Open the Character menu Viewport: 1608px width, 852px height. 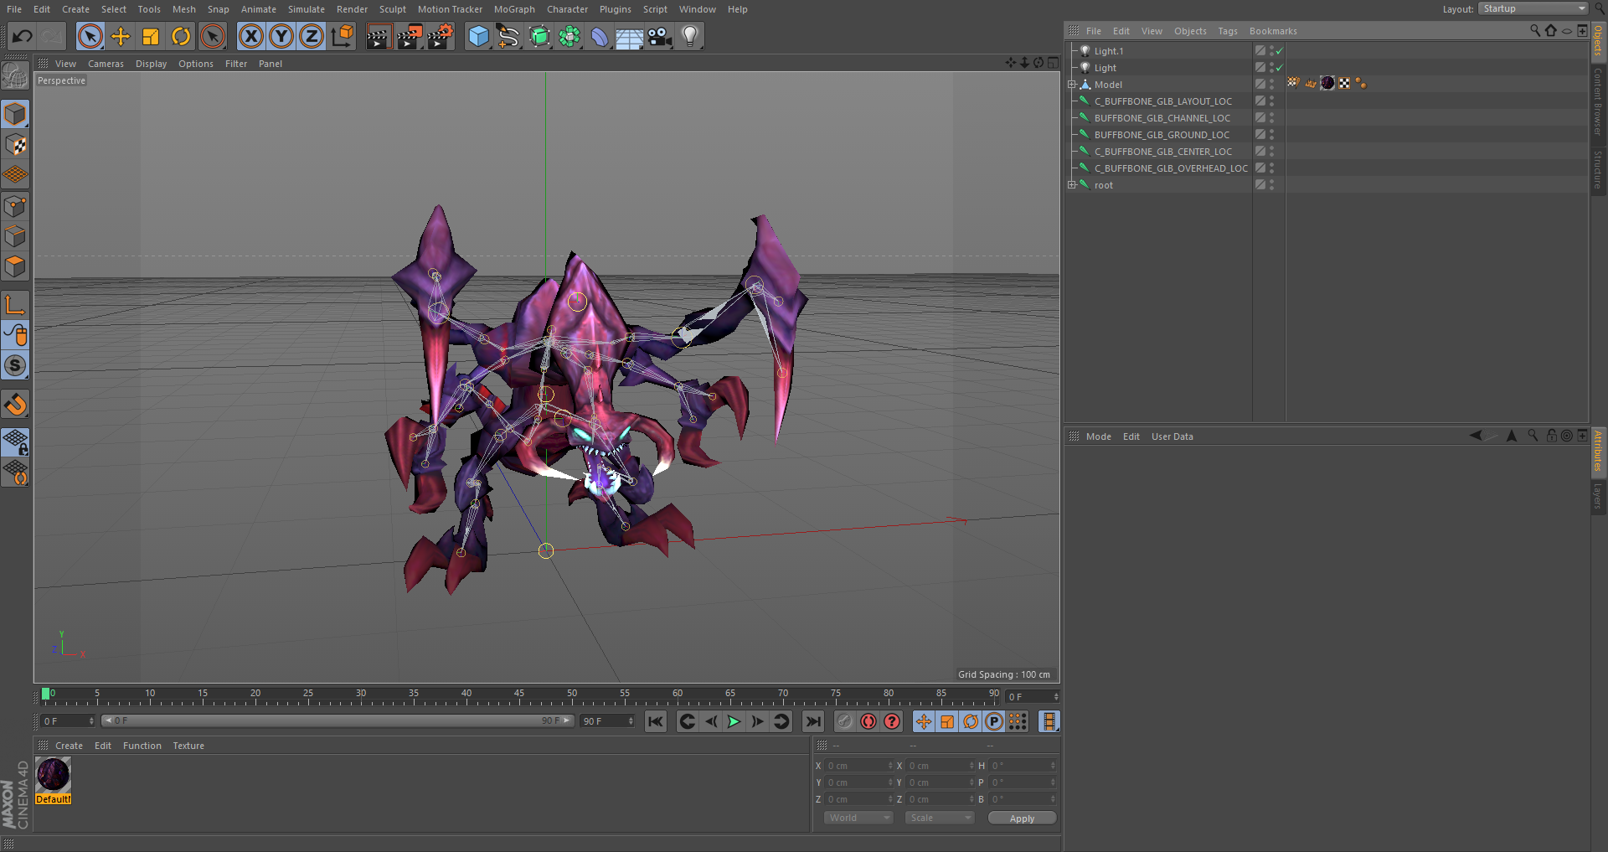point(568,9)
